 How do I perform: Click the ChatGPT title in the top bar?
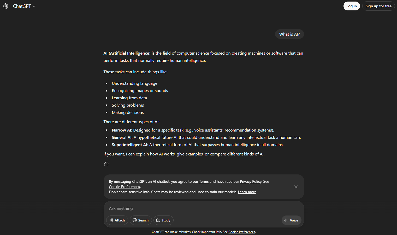coord(22,6)
